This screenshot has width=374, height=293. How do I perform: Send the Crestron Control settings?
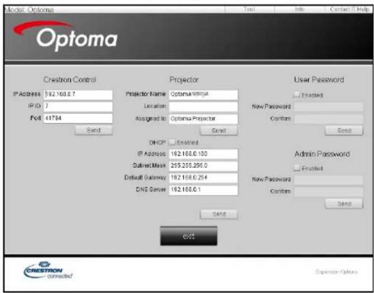click(x=94, y=130)
